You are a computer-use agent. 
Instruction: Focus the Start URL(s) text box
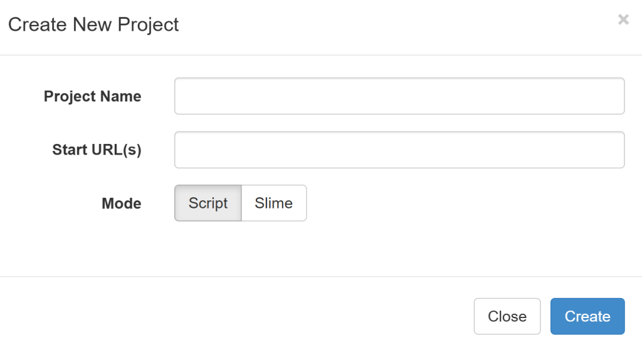coord(399,150)
